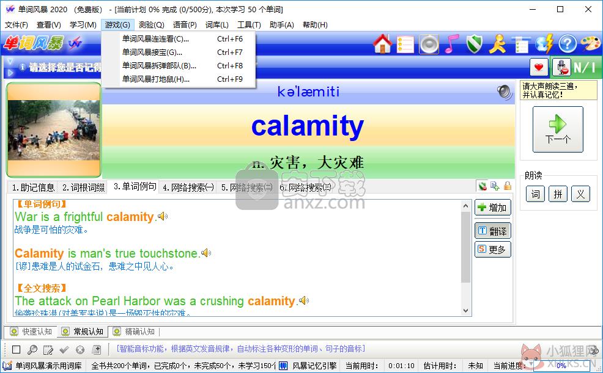Click the globe with lightning icon
The height and width of the screenshot is (373, 603).
click(x=544, y=44)
